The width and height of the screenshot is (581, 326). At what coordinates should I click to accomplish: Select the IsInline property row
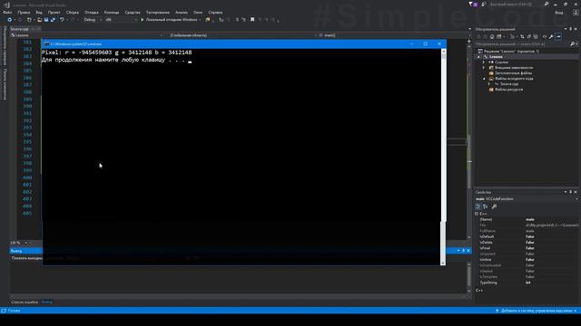coord(528,260)
